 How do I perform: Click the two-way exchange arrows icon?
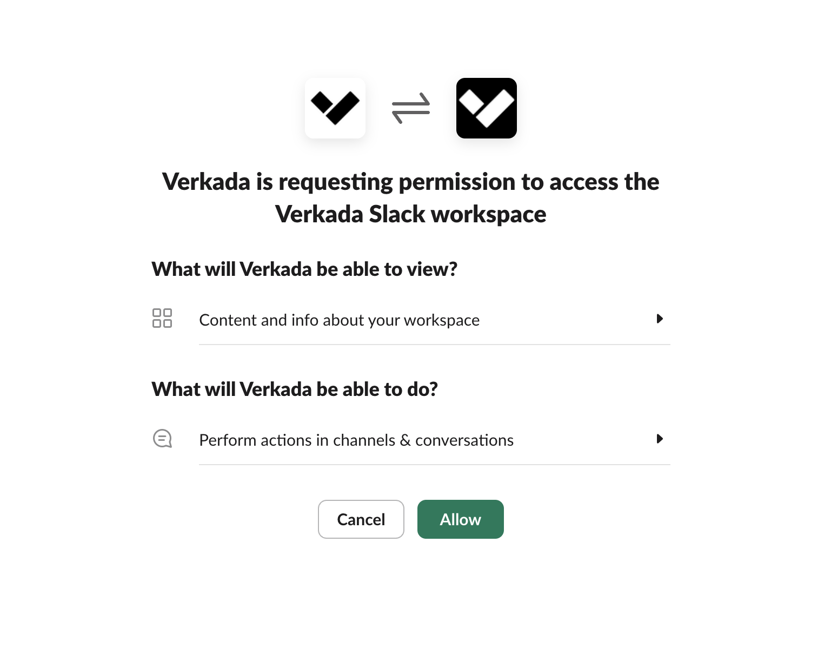(x=411, y=108)
